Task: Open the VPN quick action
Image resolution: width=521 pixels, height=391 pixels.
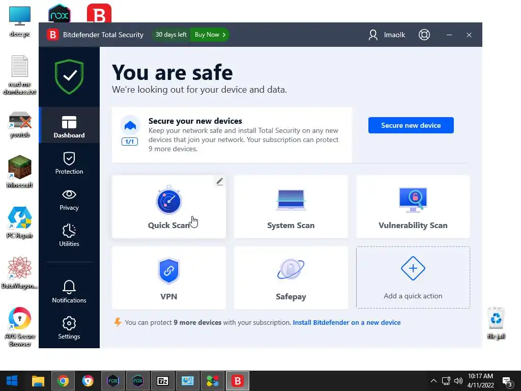Action: point(169,278)
